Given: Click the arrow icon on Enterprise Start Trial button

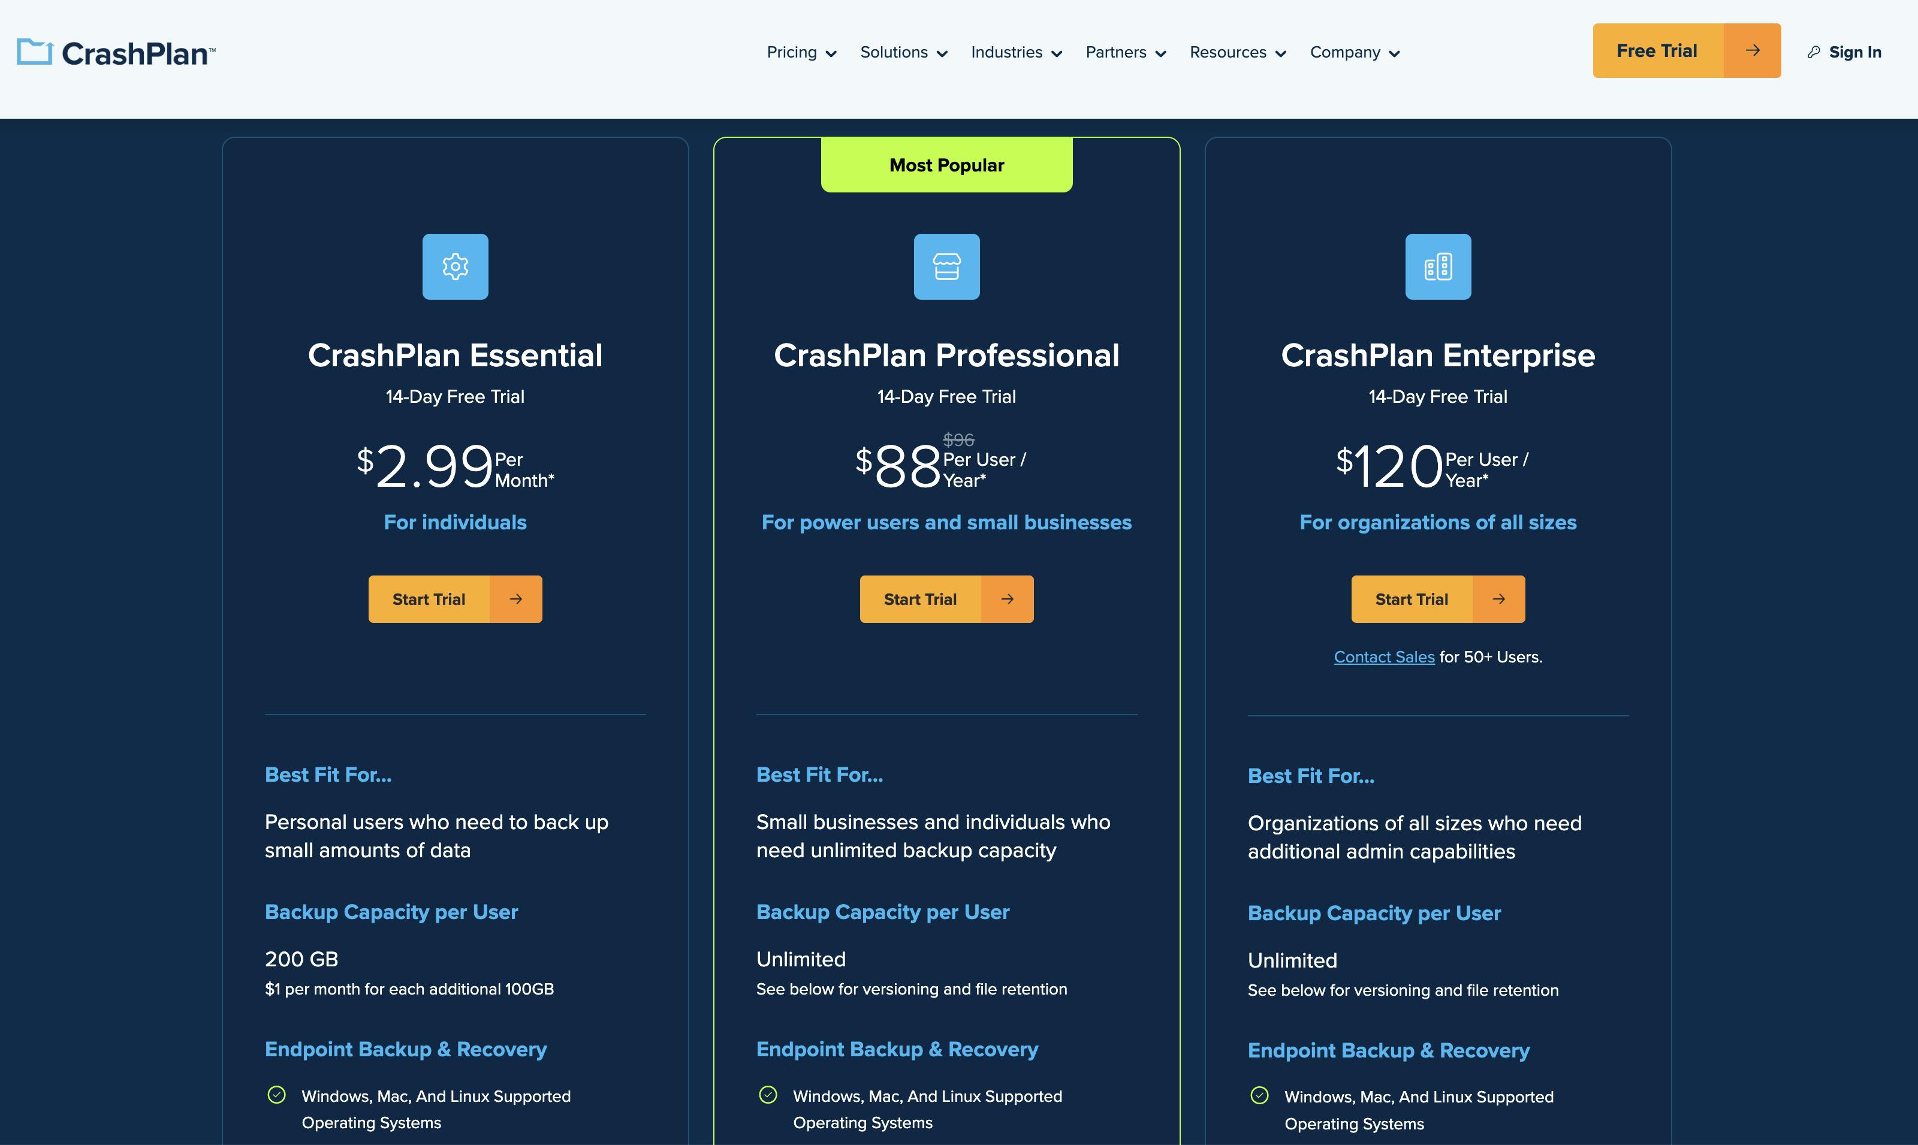Looking at the screenshot, I should coord(1498,598).
